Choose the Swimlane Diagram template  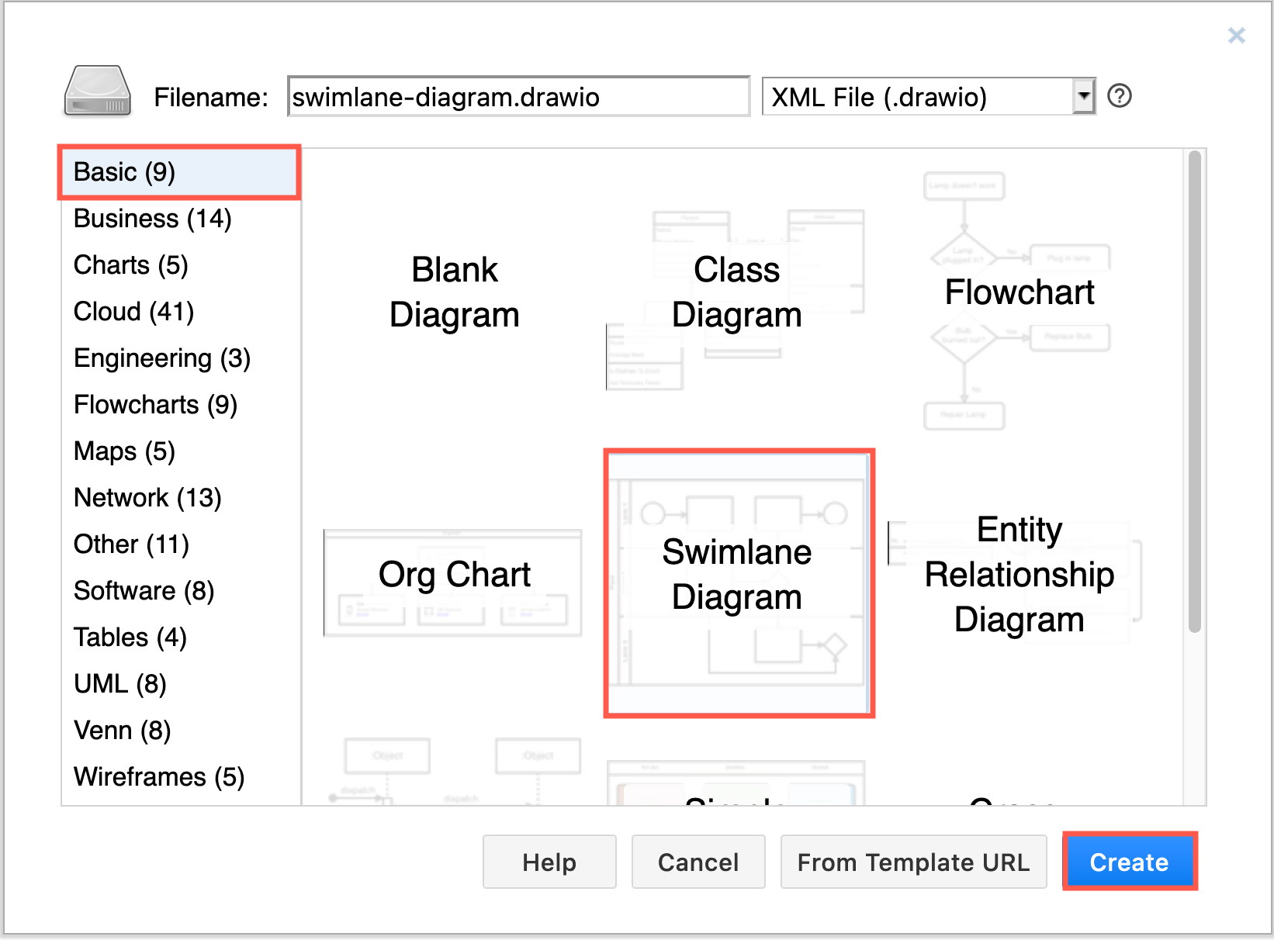tap(737, 575)
